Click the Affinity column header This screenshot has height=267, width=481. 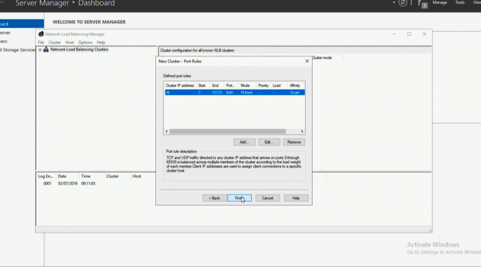pos(295,86)
